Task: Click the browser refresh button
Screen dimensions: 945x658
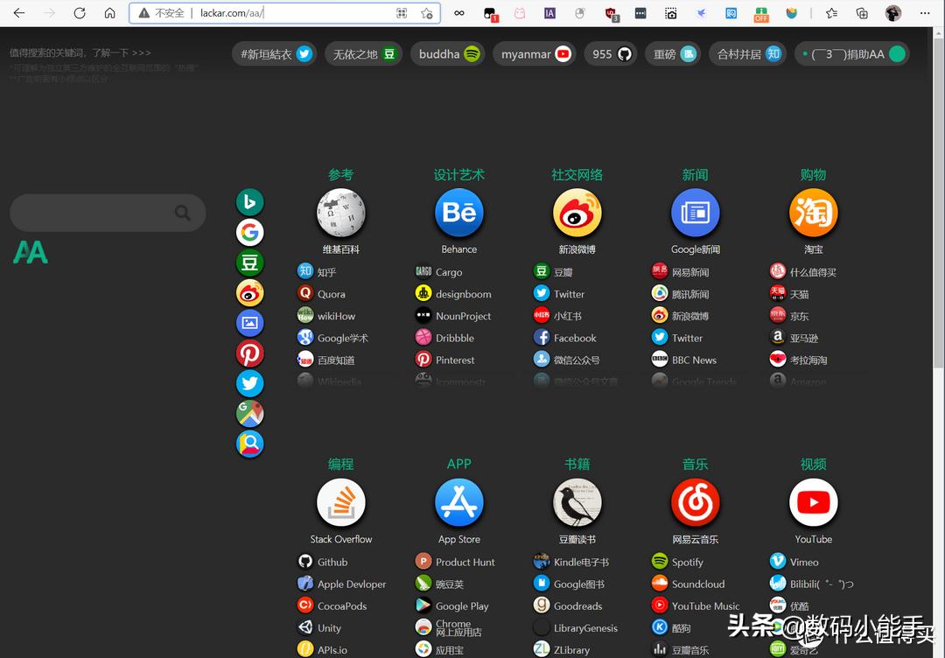Action: [80, 12]
